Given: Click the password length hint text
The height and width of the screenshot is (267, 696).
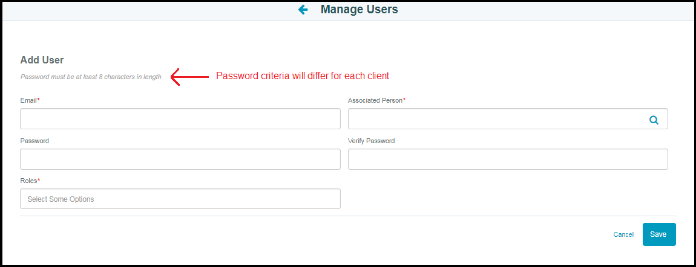Looking at the screenshot, I should (91, 77).
